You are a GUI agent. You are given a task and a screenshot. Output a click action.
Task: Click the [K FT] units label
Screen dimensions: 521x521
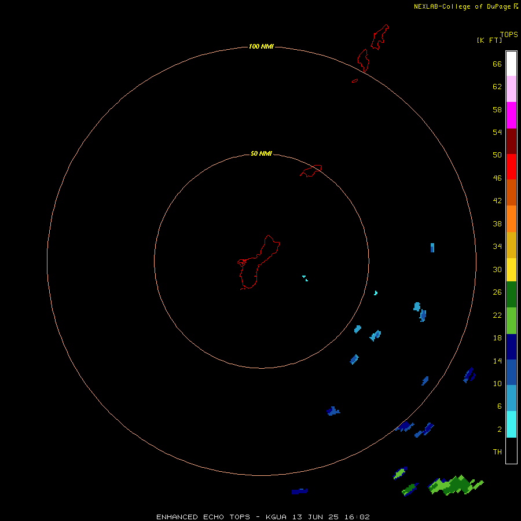489,40
